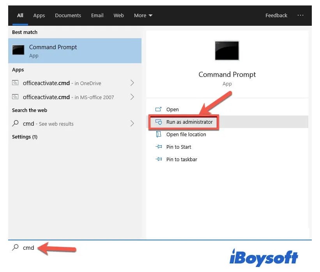Select the Email search tab
The height and width of the screenshot is (272, 320).
point(97,16)
